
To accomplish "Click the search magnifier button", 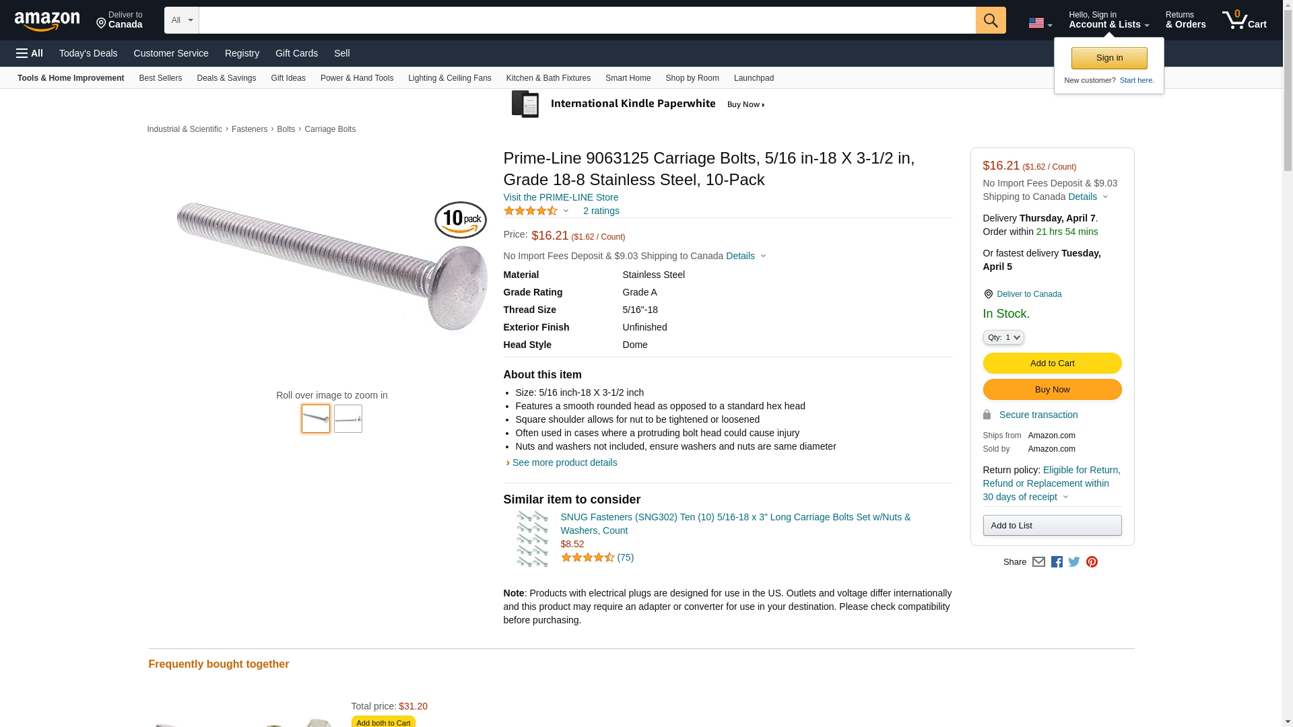I will 990,20.
